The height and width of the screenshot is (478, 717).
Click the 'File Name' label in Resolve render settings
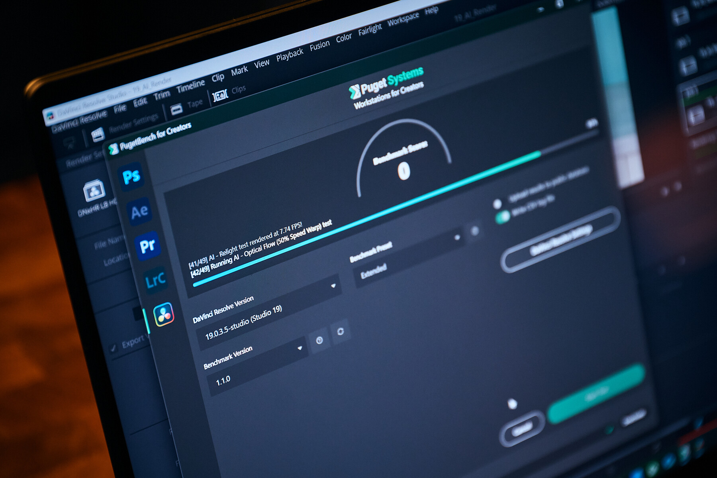109,241
